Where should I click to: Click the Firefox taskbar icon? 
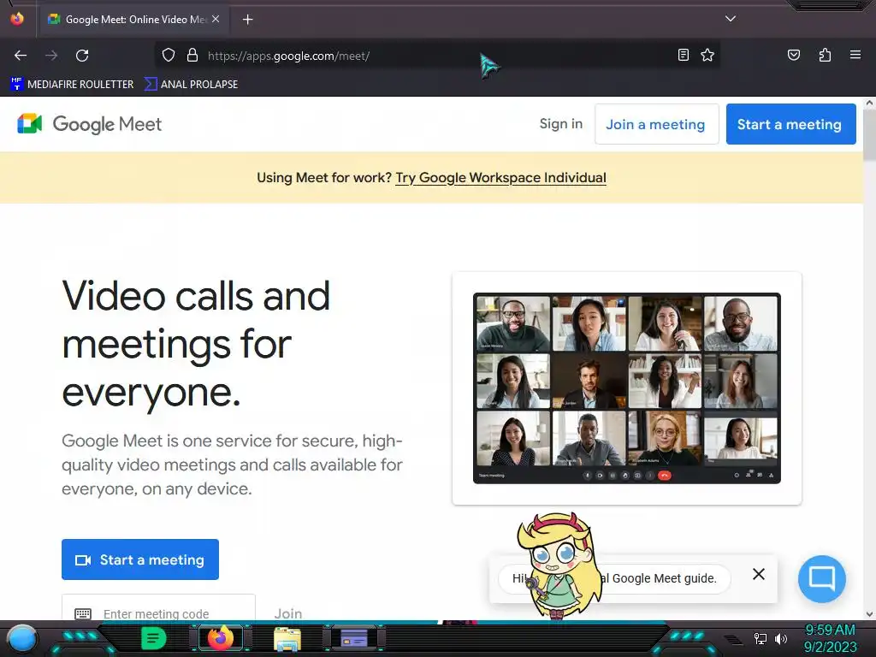221,638
